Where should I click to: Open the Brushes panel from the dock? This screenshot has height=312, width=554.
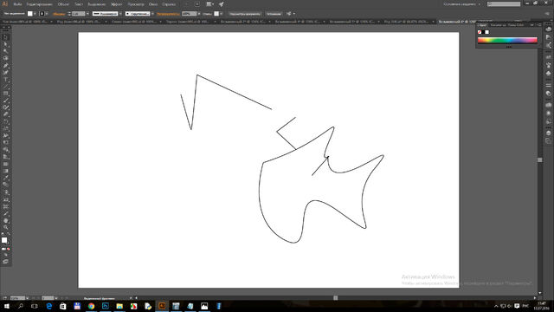548,66
